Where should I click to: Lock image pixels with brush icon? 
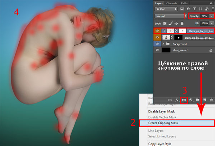(171, 24)
